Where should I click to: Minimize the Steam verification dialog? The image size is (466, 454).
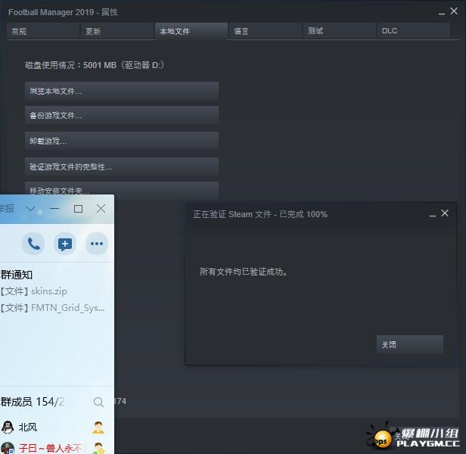coord(433,215)
